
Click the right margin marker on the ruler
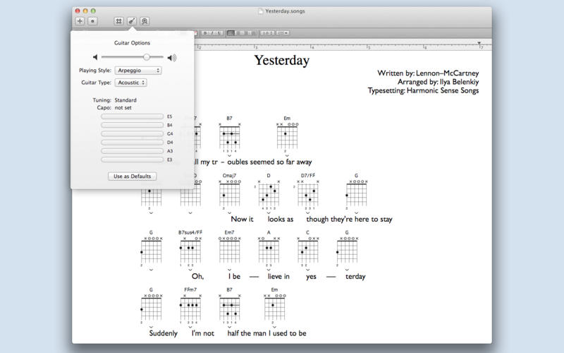point(479,43)
